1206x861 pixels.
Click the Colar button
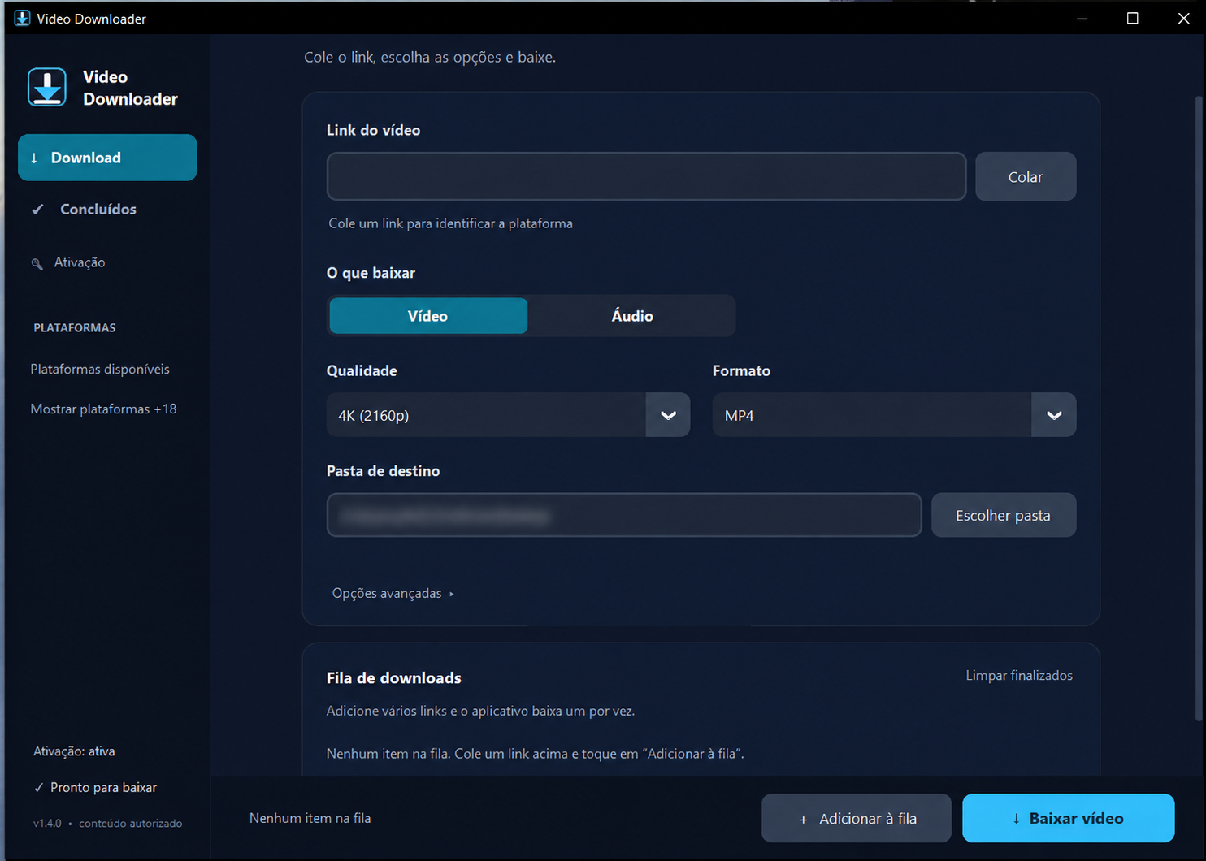(1026, 176)
